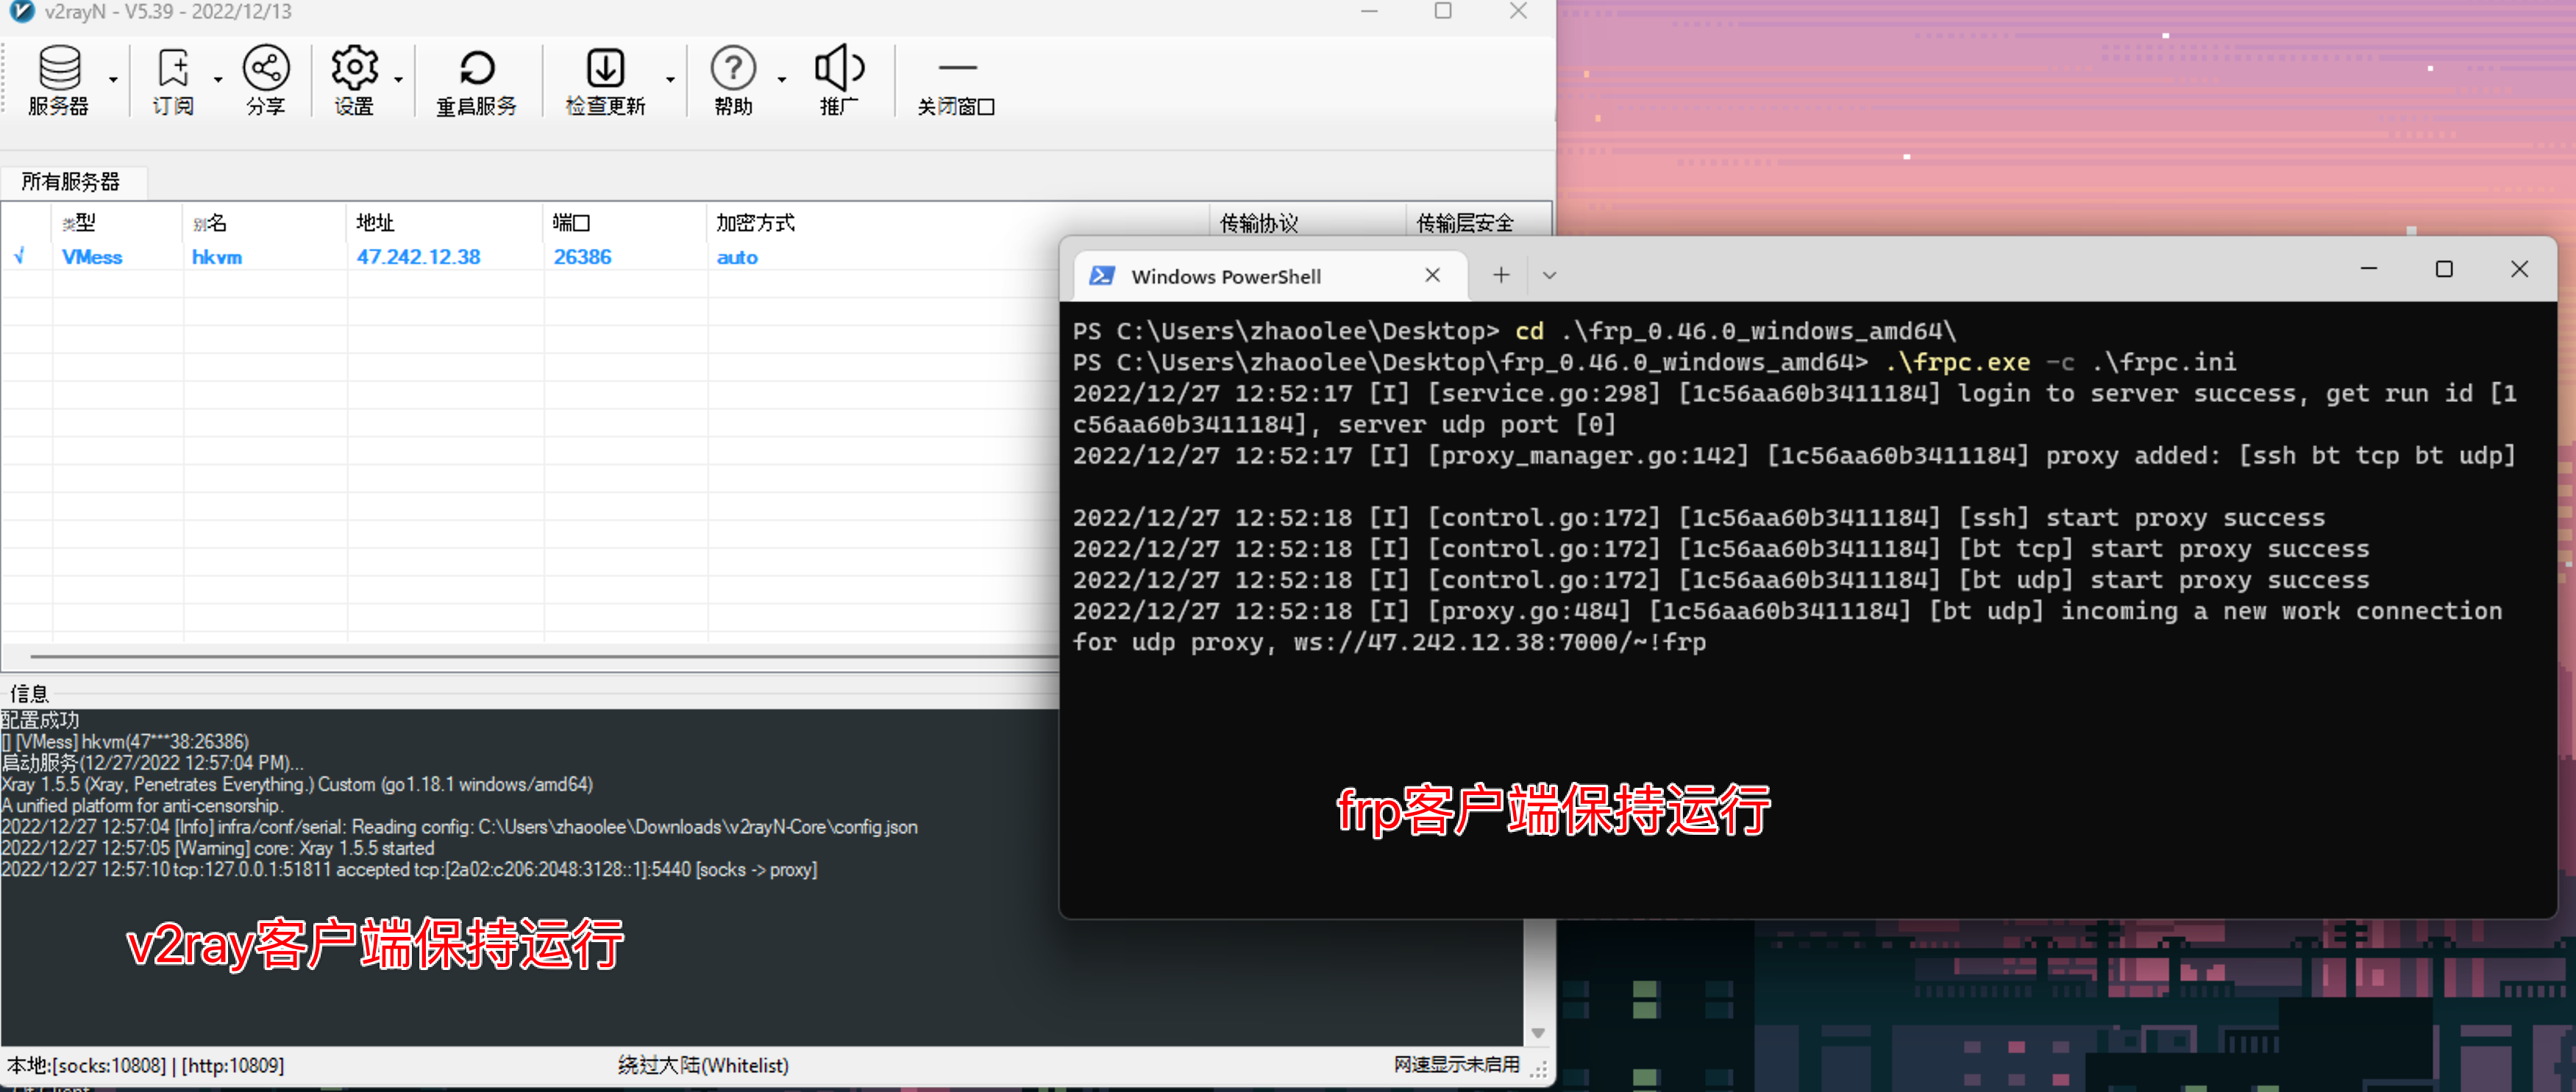This screenshot has width=2576, height=1092.
Task: Click the 关闭窗口 close window button
Action: tap(956, 80)
